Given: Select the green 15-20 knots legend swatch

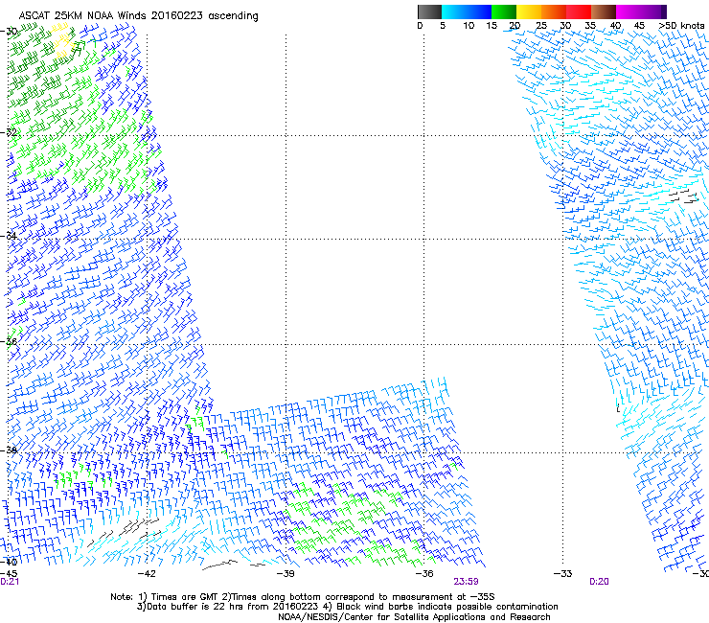Looking at the screenshot, I should click(504, 12).
